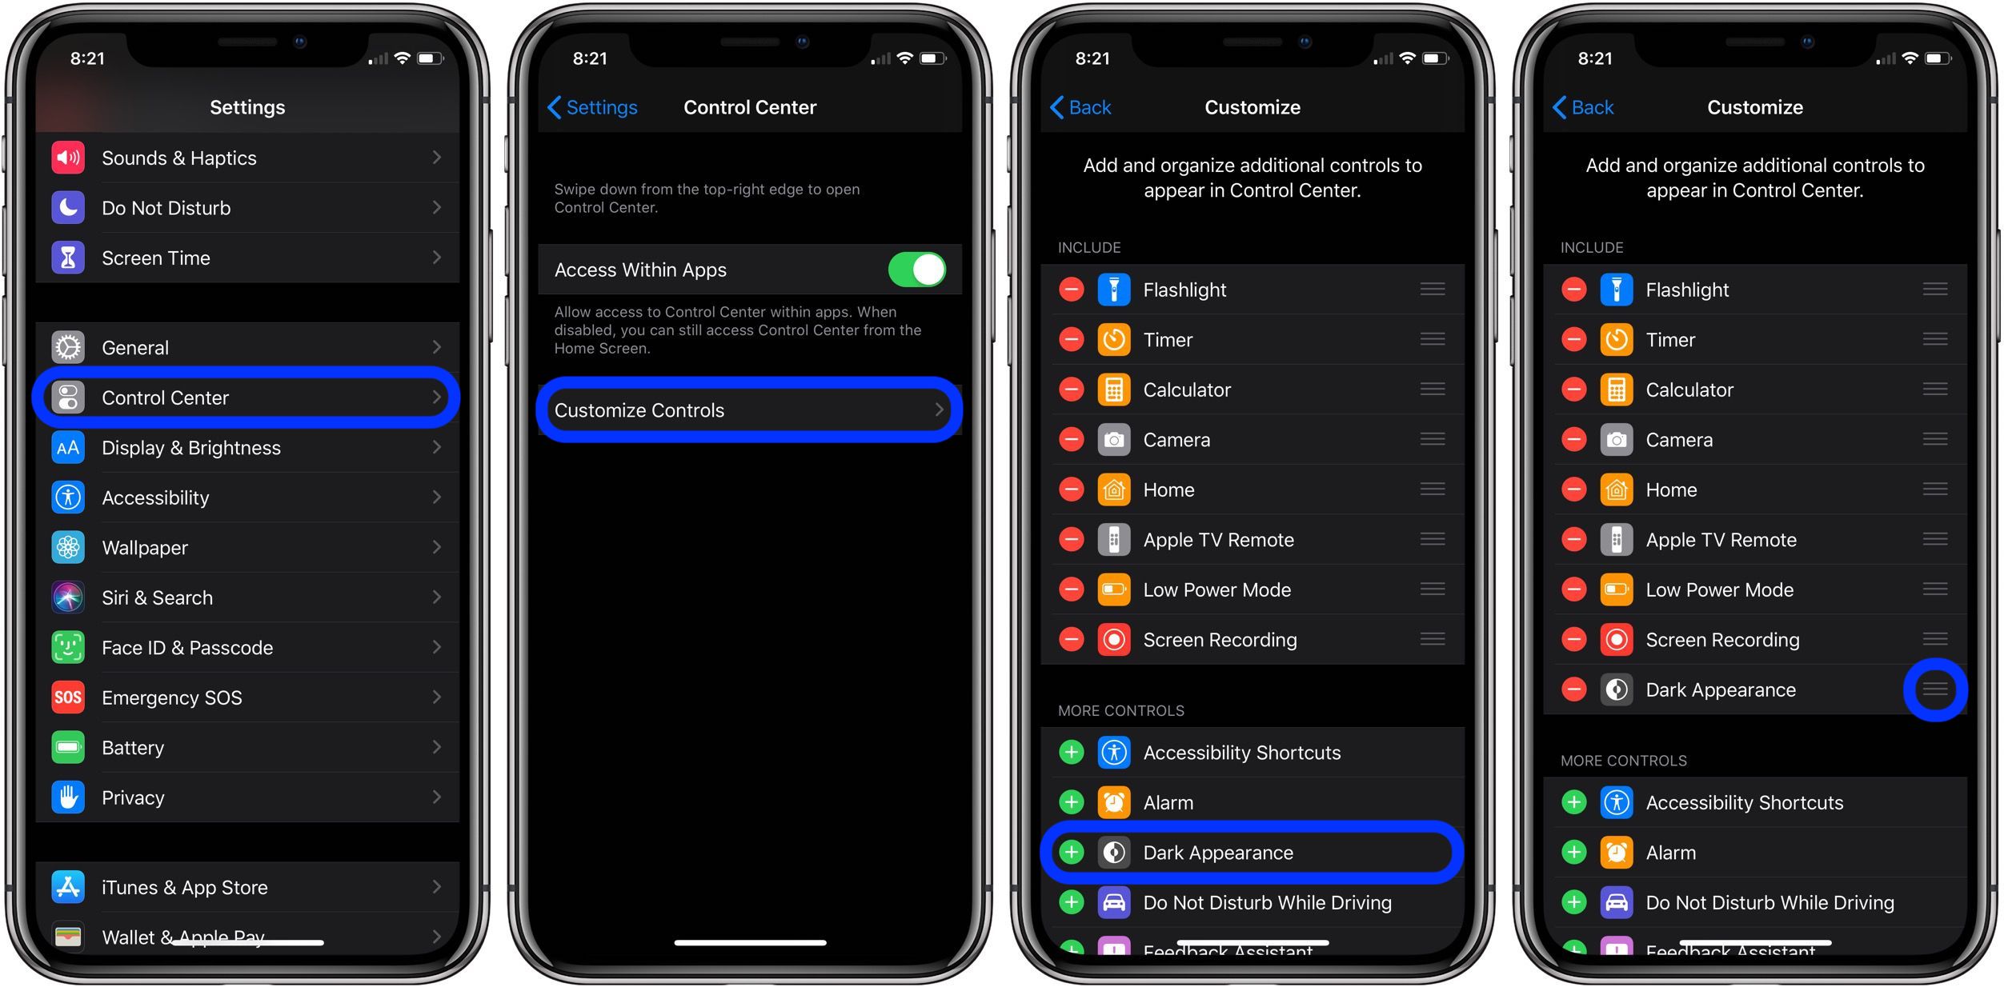Select Control Center from Settings menu
This screenshot has width=2004, height=987.
[x=246, y=397]
